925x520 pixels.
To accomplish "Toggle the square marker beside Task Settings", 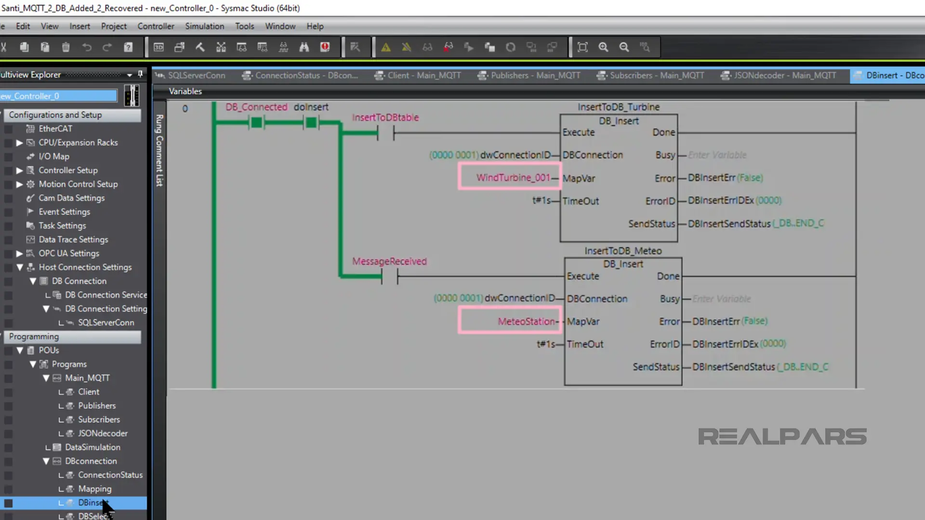I will (8, 226).
